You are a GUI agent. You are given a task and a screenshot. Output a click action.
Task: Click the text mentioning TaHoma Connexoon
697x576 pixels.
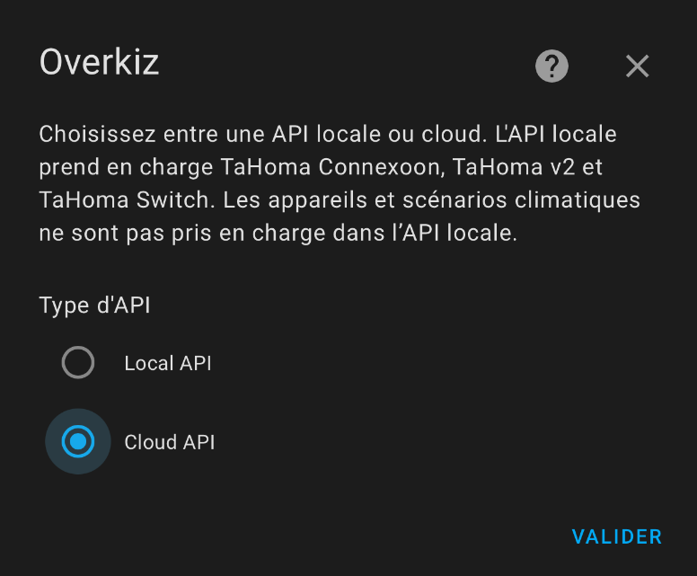click(x=332, y=167)
